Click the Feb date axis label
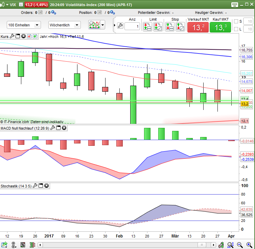Viewport: 255px width, 249px height. tap(119, 236)
